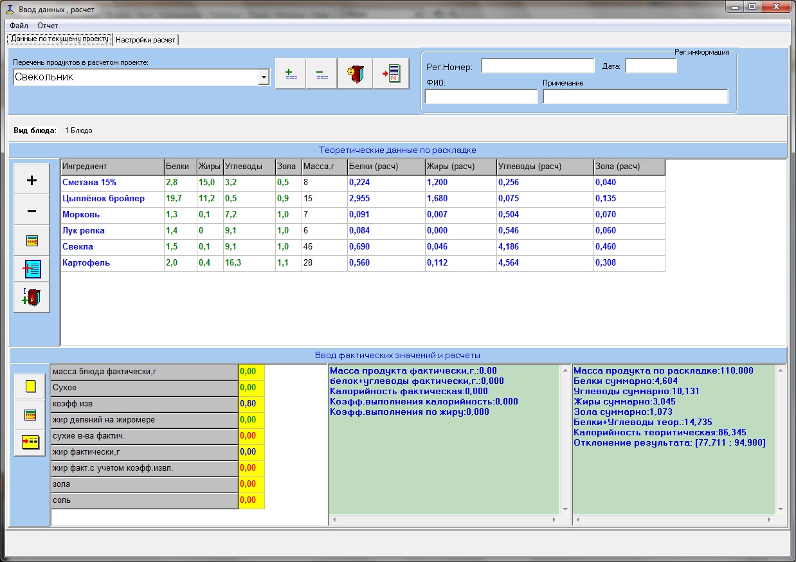This screenshot has width=796, height=562.
Task: Click the yellow list icon with red arrow
Action: coord(30,443)
